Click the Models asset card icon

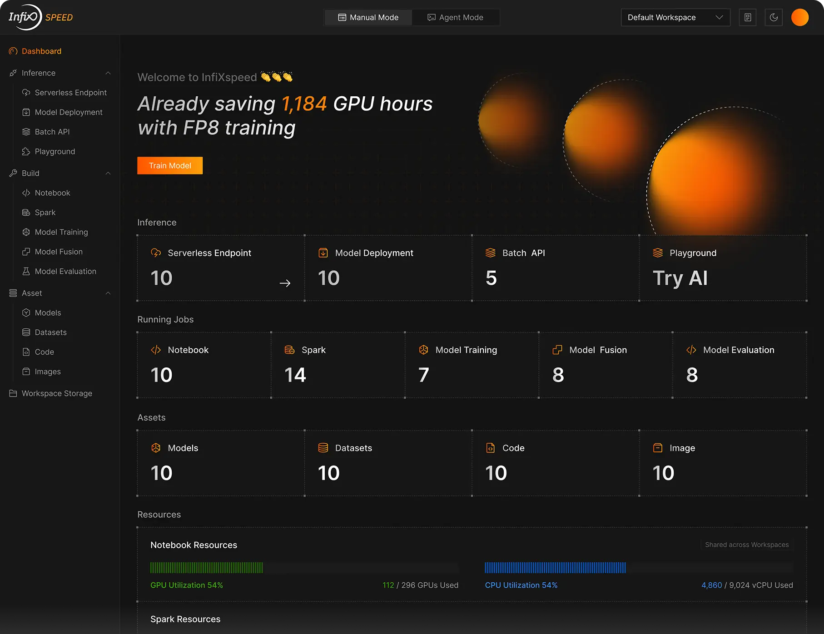click(156, 448)
